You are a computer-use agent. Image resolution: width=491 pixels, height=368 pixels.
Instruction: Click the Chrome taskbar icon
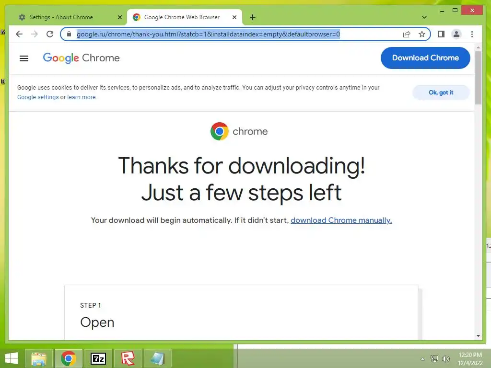click(69, 358)
